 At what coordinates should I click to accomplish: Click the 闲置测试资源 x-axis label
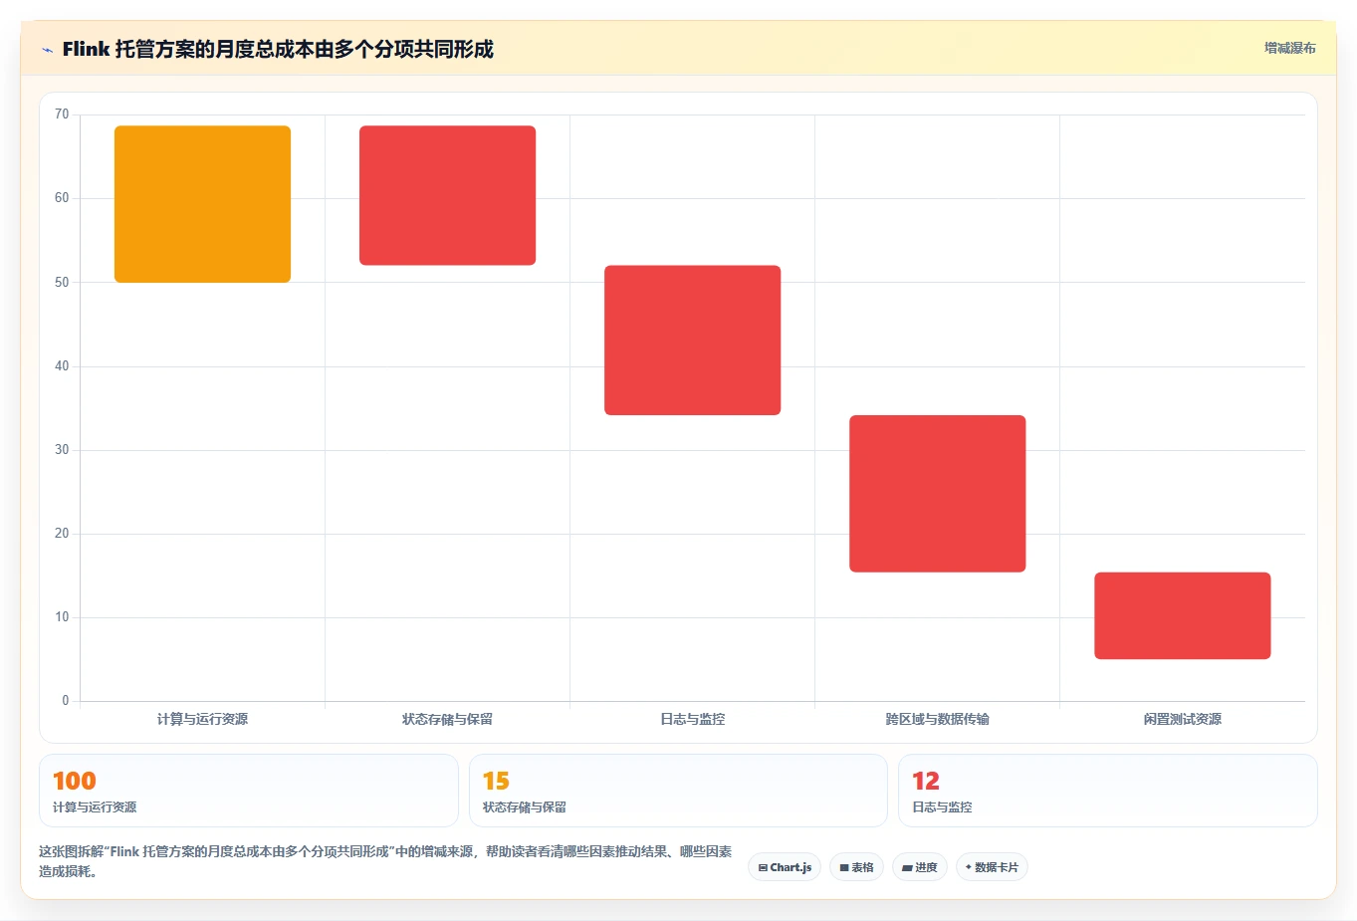pyautogui.click(x=1182, y=719)
